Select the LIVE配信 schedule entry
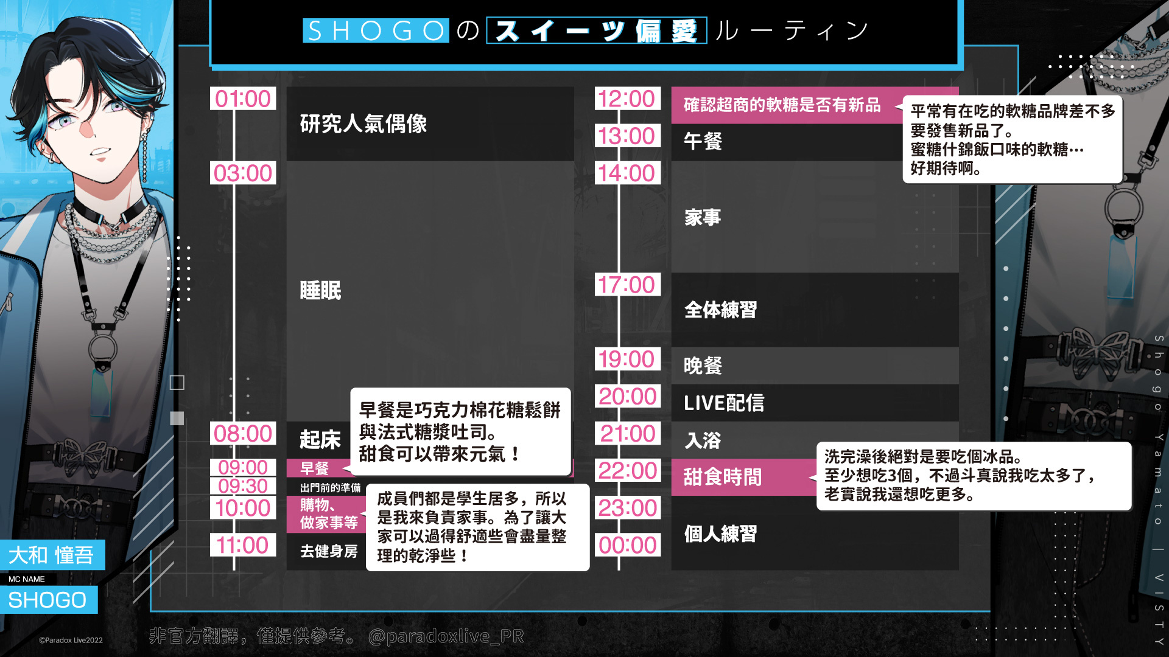This screenshot has height=657, width=1169. click(x=815, y=403)
